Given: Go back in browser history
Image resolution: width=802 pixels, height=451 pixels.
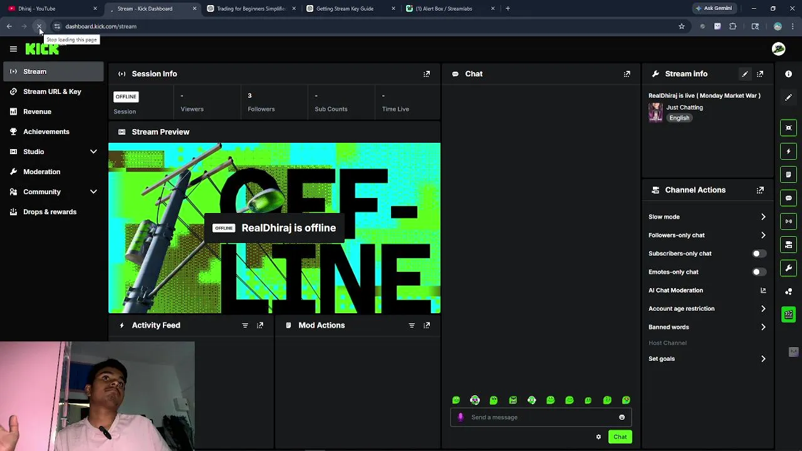Looking at the screenshot, I should [9, 26].
